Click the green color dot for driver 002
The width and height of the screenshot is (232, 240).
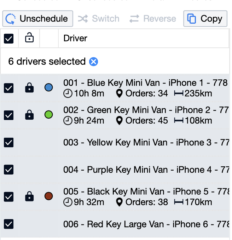[x=49, y=114]
